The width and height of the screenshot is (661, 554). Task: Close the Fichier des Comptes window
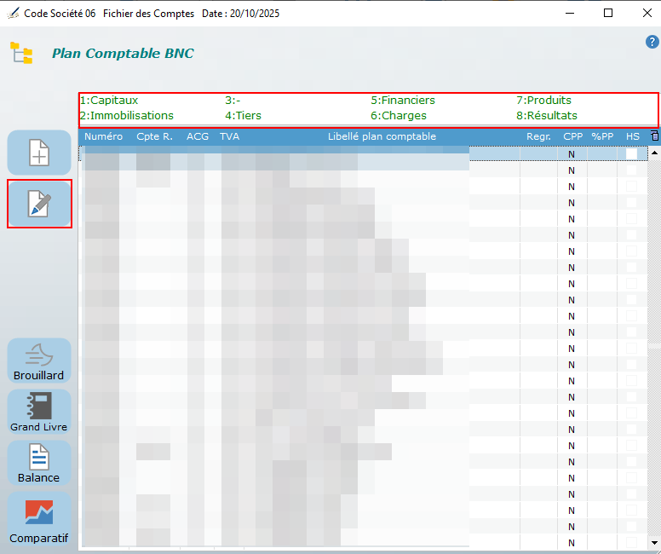(x=647, y=13)
